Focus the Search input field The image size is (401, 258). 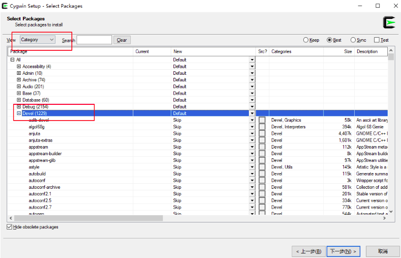click(x=94, y=40)
